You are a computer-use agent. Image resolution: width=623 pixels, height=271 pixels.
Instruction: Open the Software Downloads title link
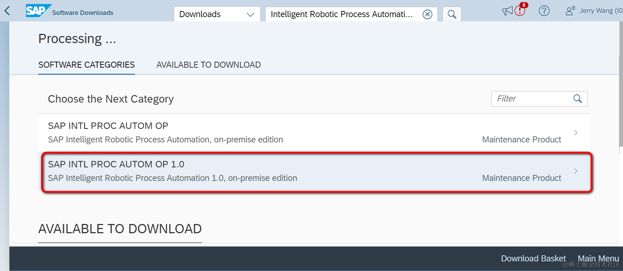click(x=82, y=13)
